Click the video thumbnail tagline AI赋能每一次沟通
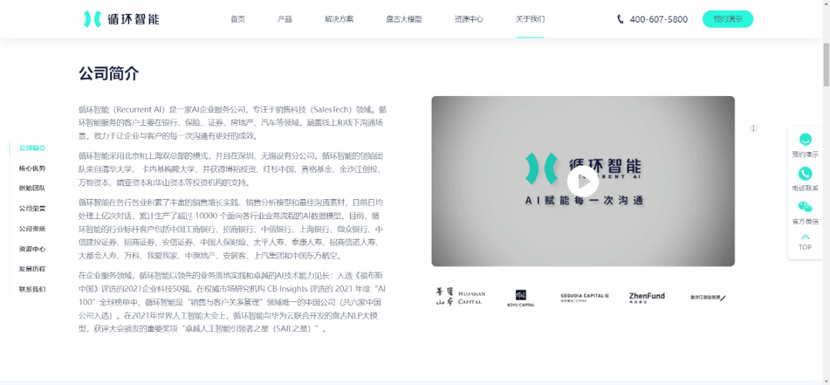The image size is (830, 385). (583, 201)
